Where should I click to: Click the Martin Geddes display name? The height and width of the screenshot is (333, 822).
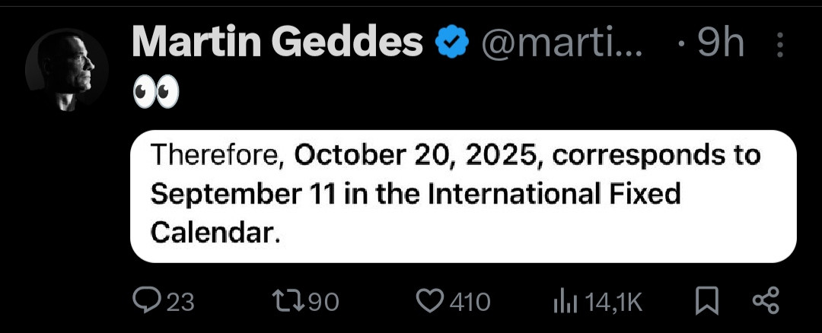coord(277,43)
